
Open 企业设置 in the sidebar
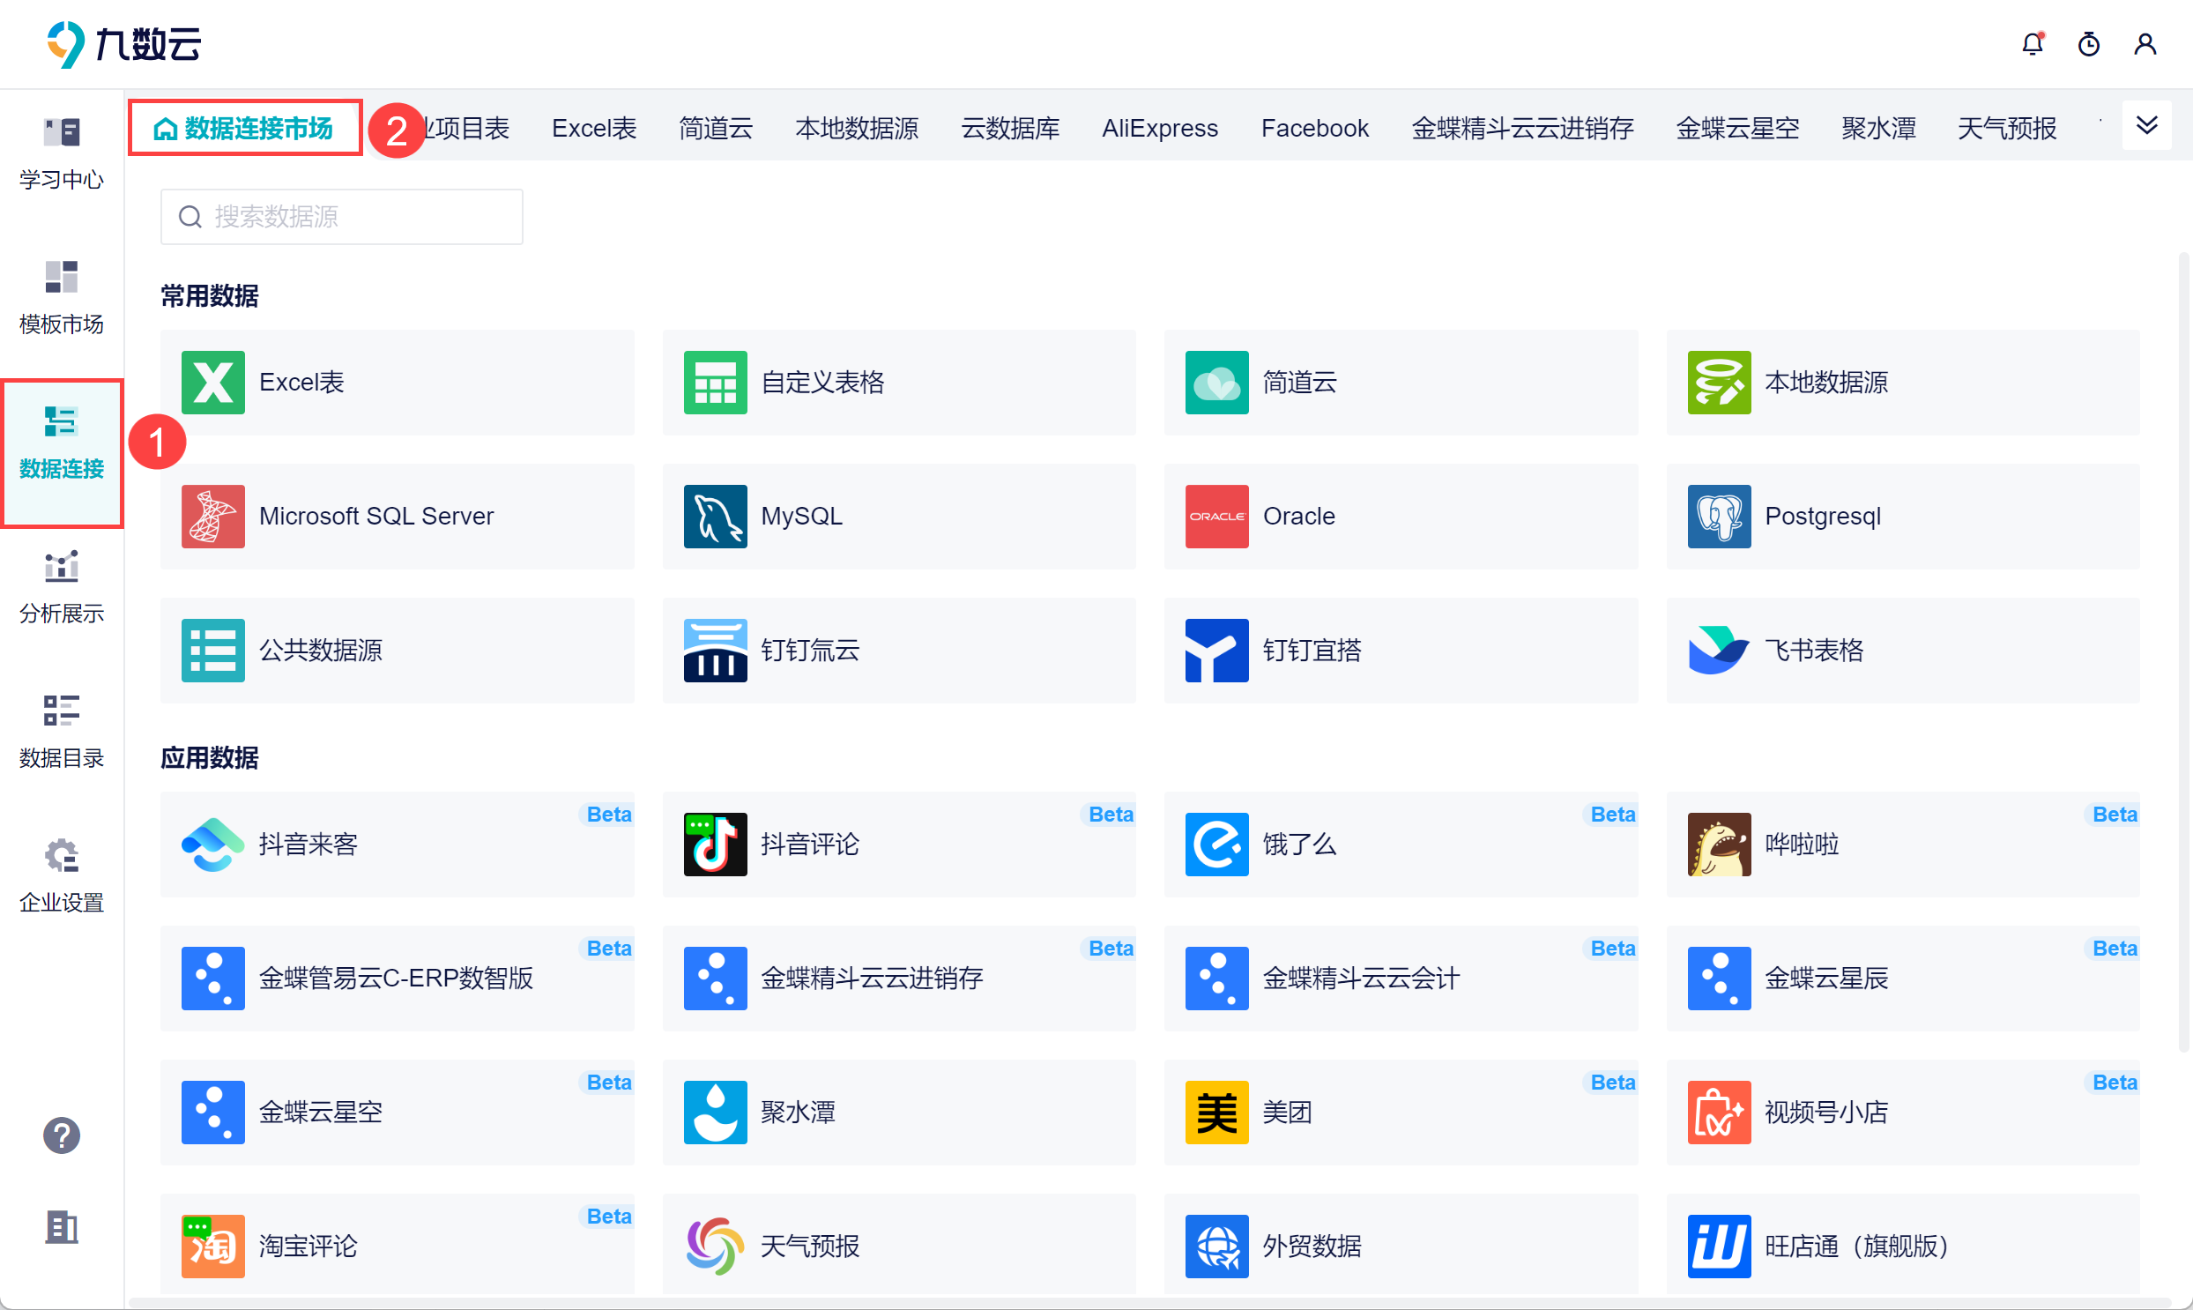coord(62,878)
